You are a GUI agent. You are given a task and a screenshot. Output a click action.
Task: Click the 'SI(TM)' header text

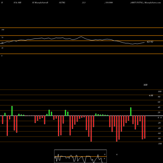[62, 3]
